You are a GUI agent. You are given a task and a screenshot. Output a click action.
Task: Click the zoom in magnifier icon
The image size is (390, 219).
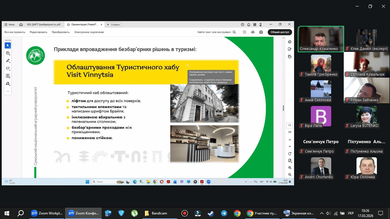290,168
